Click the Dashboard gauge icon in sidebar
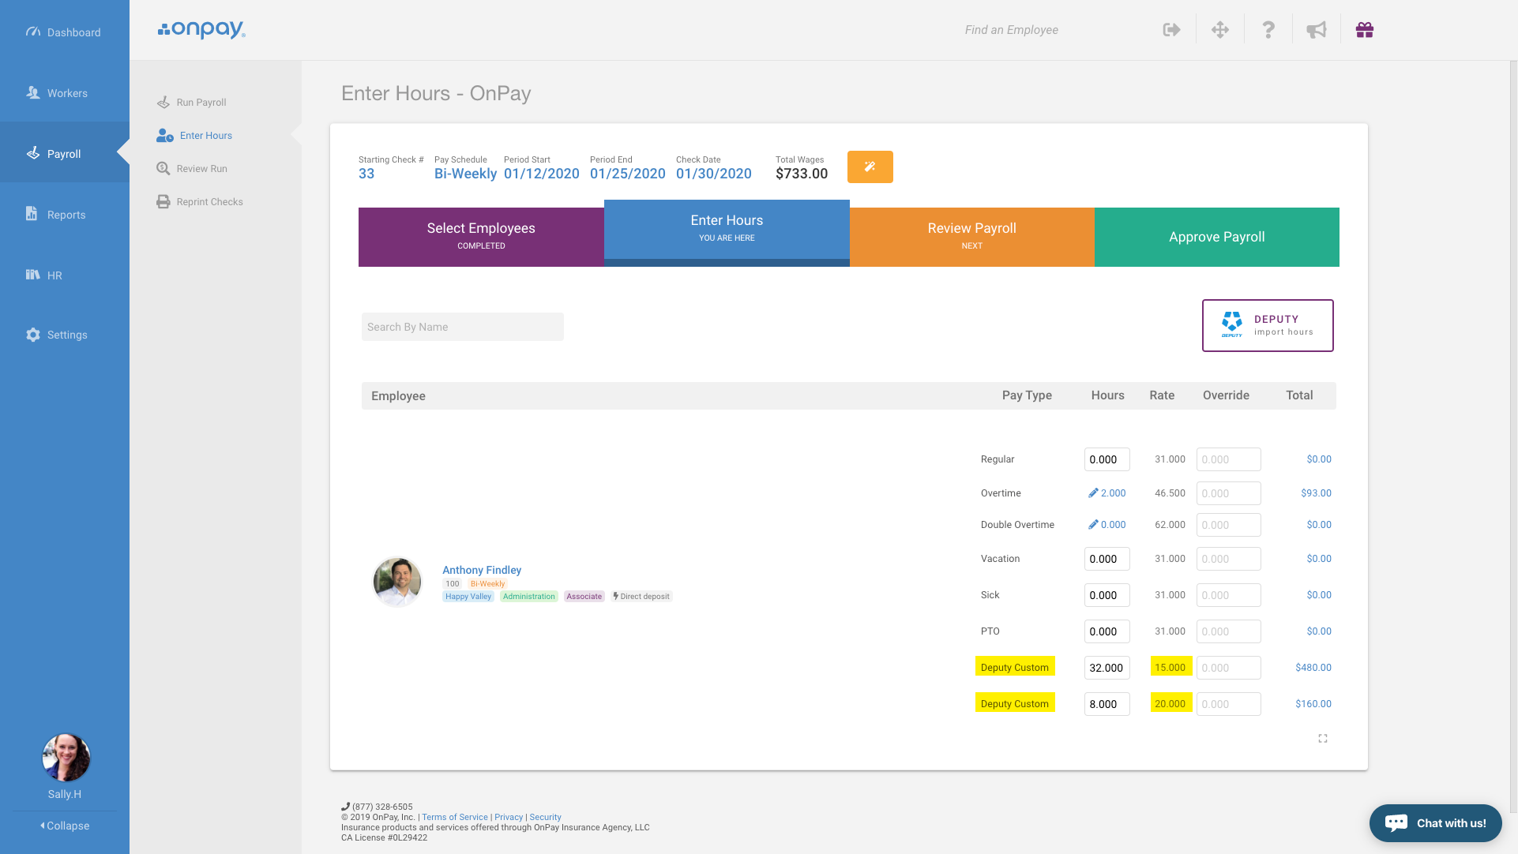1518x854 pixels. 33,32
